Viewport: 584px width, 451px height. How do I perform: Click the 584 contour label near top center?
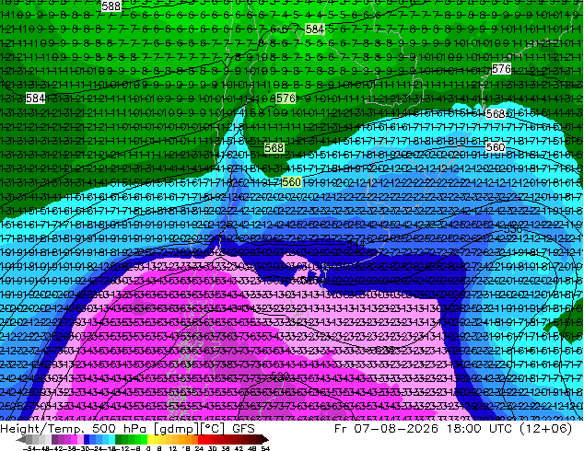pos(315,29)
